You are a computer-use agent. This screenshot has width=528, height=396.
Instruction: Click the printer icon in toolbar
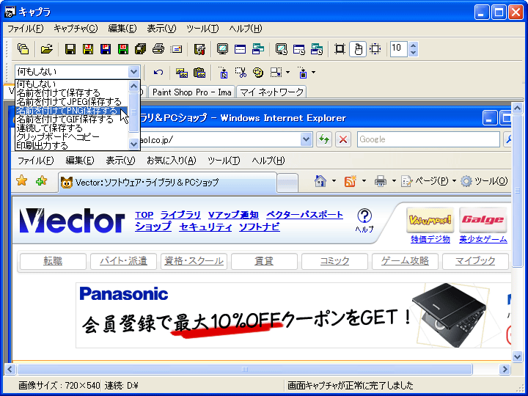pos(158,49)
